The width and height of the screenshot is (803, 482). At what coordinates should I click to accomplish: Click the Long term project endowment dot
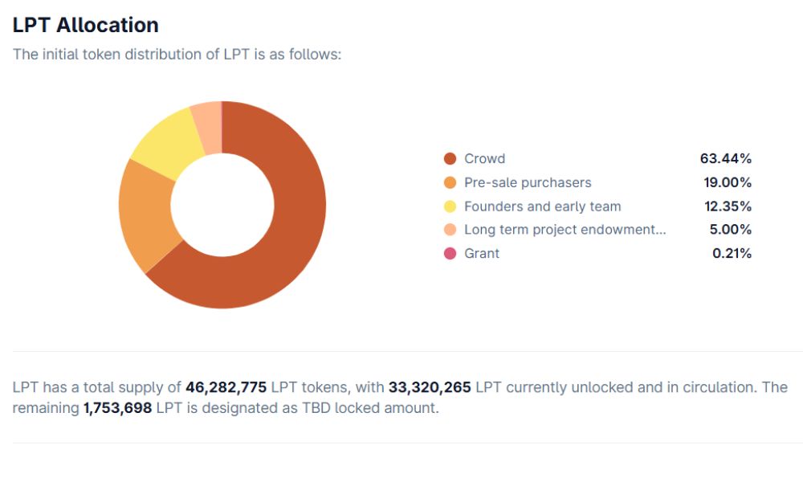pos(450,230)
